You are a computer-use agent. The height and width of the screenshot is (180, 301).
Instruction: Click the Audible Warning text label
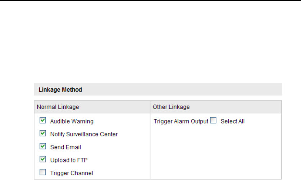pyautogui.click(x=72, y=121)
